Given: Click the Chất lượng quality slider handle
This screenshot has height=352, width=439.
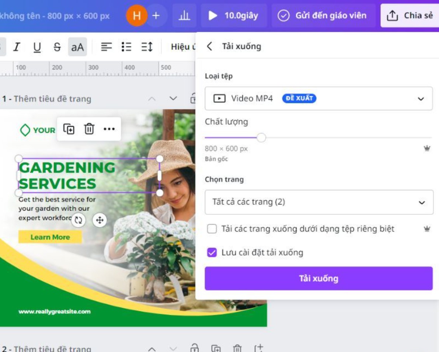Looking at the screenshot, I should [x=261, y=138].
